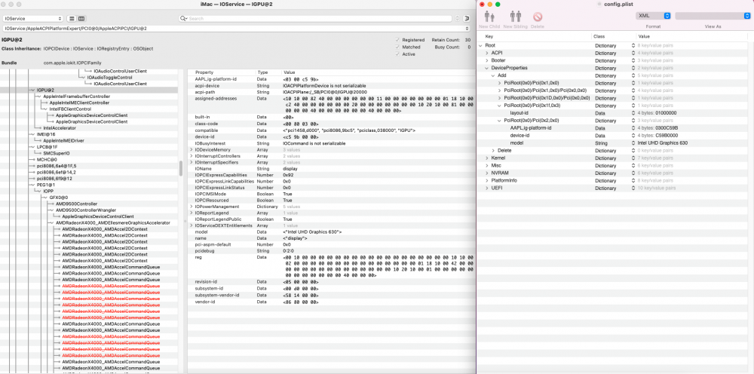Expand the UEFI dictionary
This screenshot has height=374, width=754.
[487, 188]
